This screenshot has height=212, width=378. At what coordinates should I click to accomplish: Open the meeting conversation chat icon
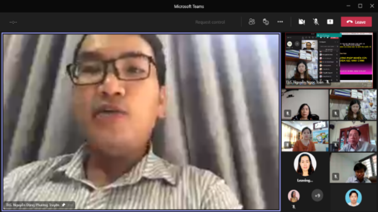click(266, 22)
